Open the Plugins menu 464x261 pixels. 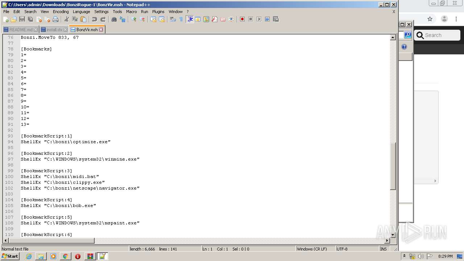[158, 12]
